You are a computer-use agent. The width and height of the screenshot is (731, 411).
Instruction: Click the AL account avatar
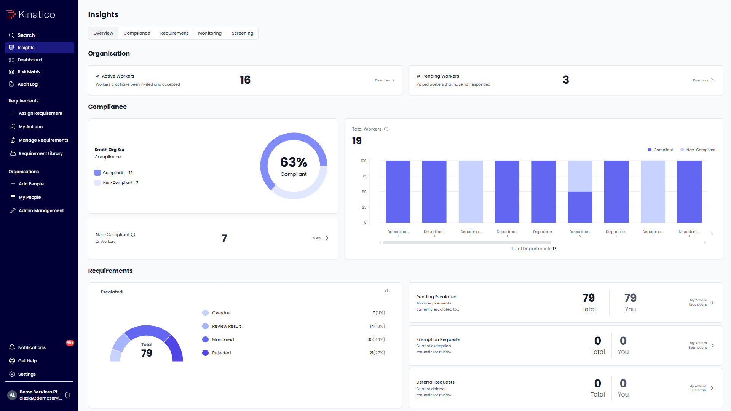12,395
